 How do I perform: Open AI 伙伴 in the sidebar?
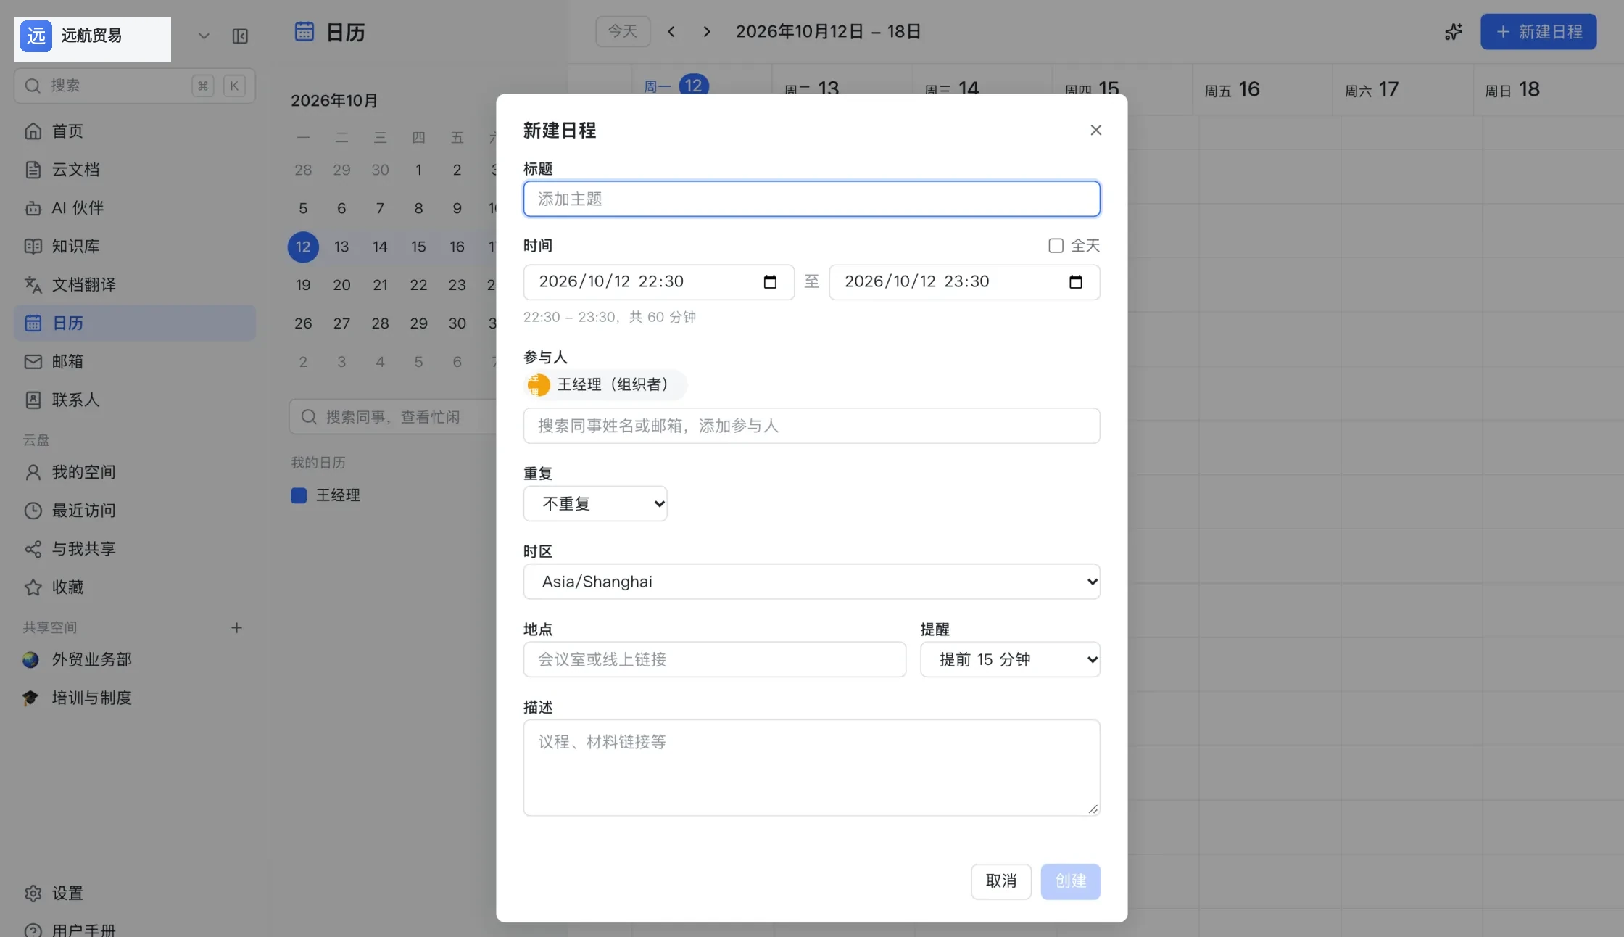tap(135, 208)
